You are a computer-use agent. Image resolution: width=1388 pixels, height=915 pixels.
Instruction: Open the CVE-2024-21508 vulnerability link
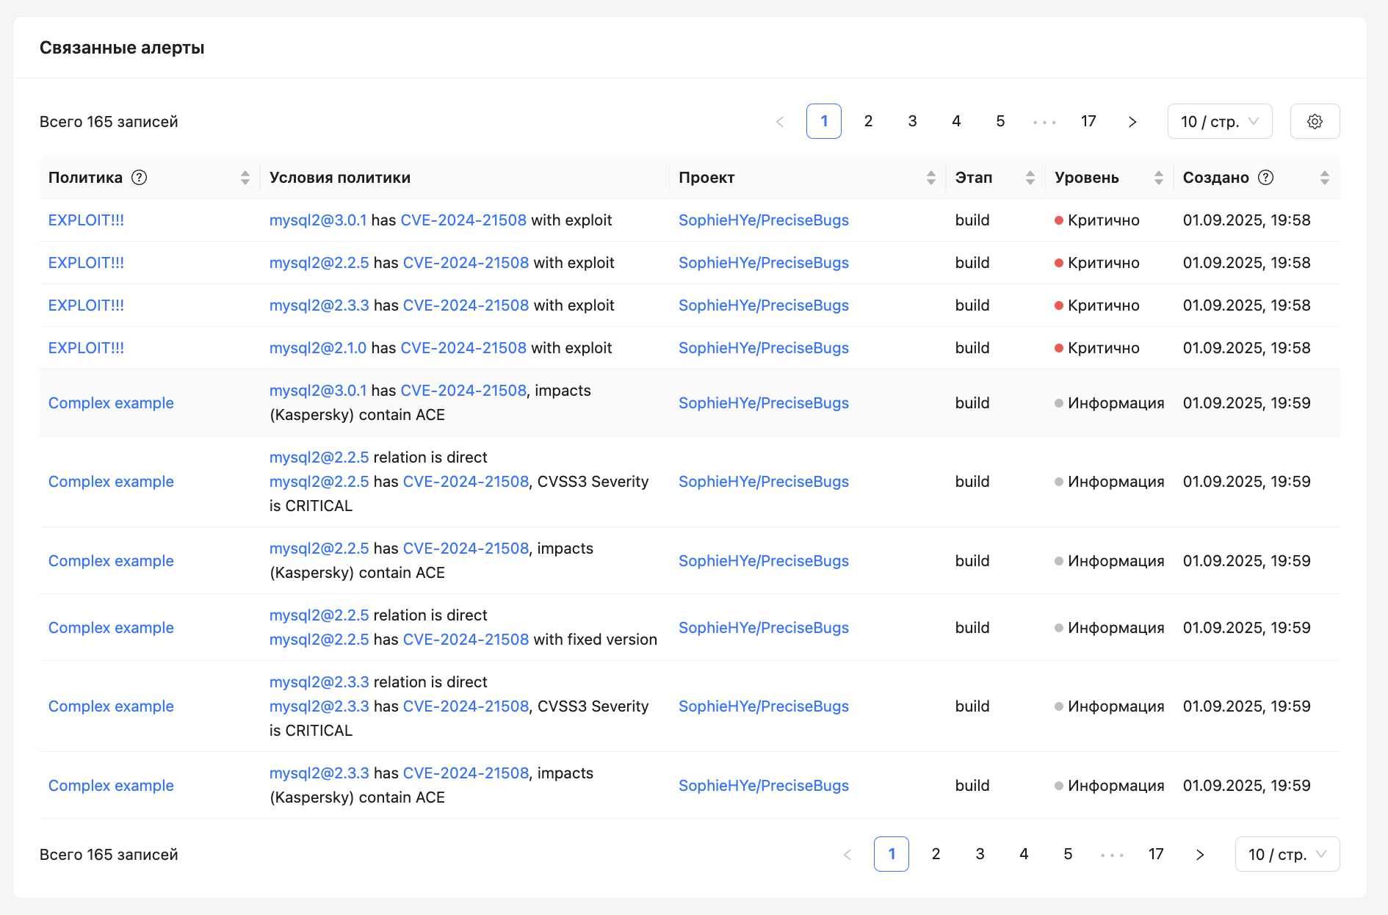click(463, 220)
